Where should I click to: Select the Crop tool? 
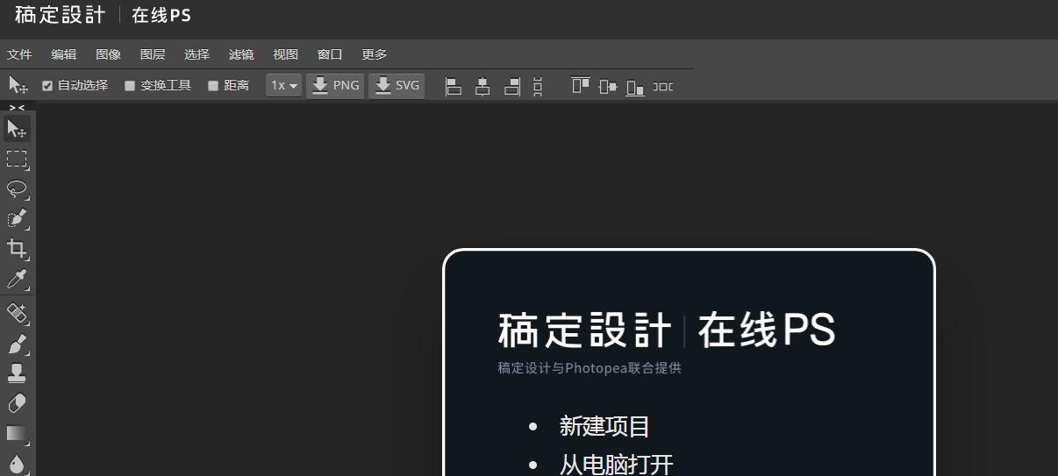tap(17, 249)
